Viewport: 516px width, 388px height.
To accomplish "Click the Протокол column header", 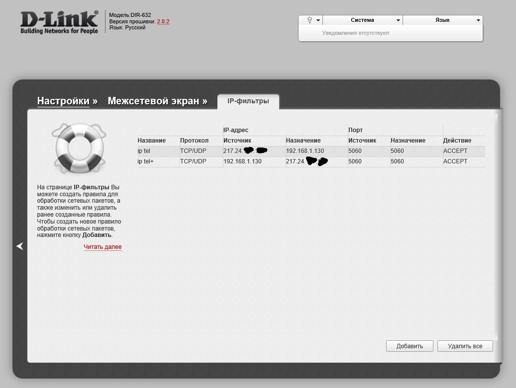I will click(194, 141).
